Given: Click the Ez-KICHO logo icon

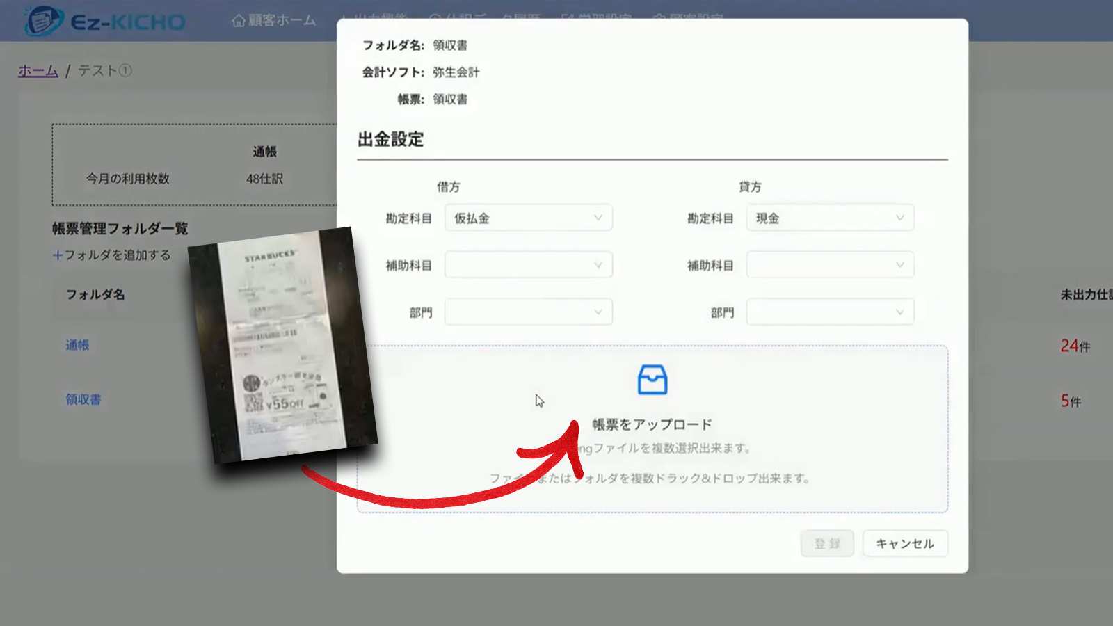Looking at the screenshot, I should [x=43, y=21].
